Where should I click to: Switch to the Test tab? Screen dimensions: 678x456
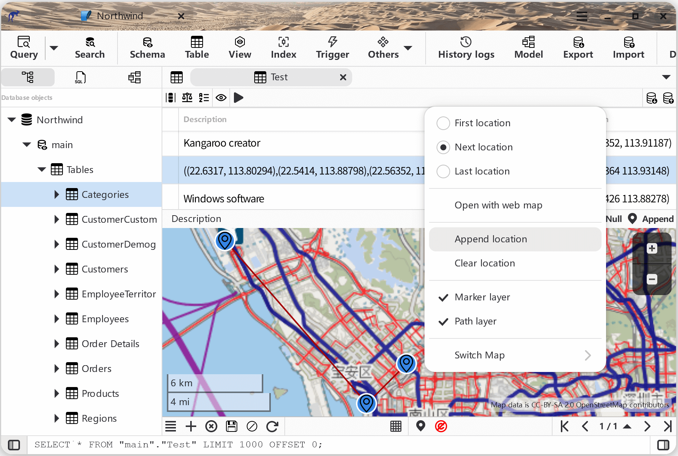pyautogui.click(x=279, y=77)
